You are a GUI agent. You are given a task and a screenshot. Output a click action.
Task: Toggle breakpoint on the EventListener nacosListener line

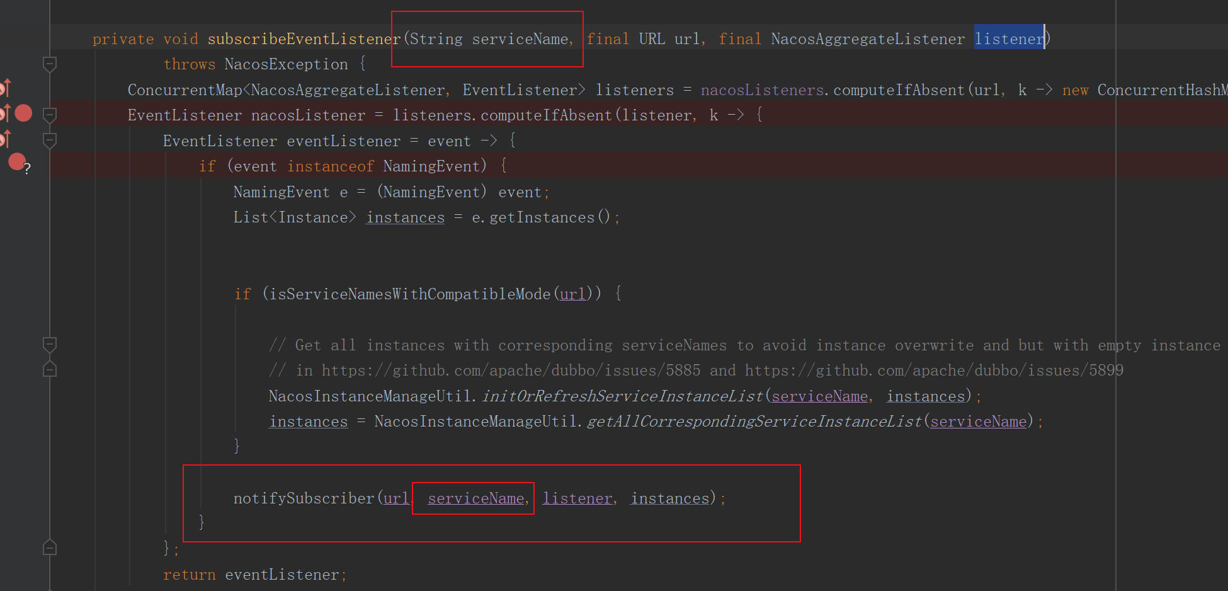tap(23, 113)
